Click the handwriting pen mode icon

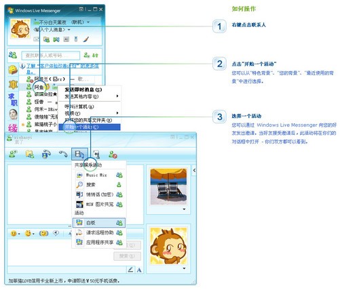(x=130, y=270)
